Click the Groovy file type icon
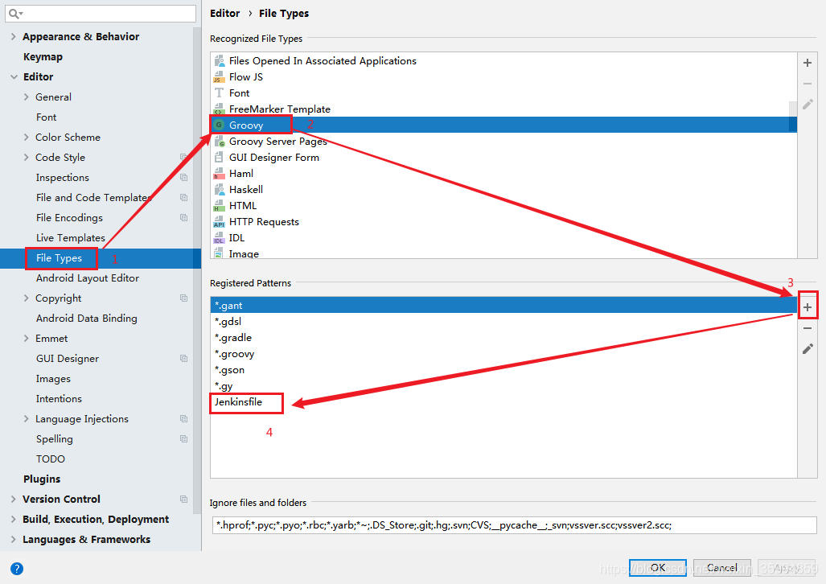The image size is (826, 584). pyautogui.click(x=219, y=125)
